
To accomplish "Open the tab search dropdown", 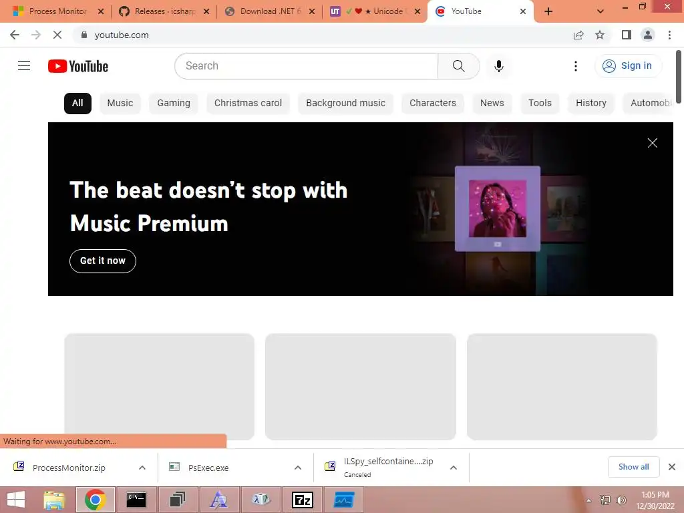I will point(601,11).
